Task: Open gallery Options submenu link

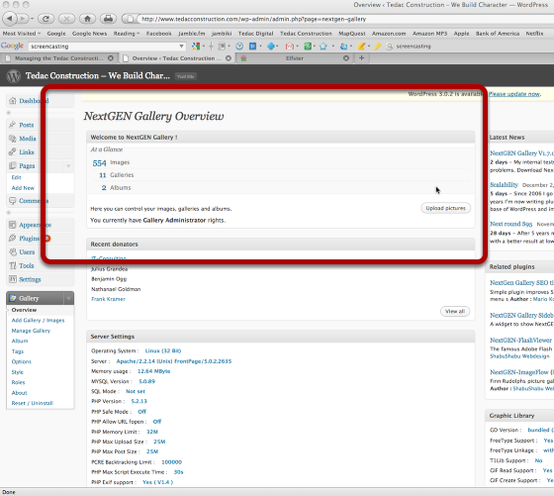Action: tap(22, 361)
